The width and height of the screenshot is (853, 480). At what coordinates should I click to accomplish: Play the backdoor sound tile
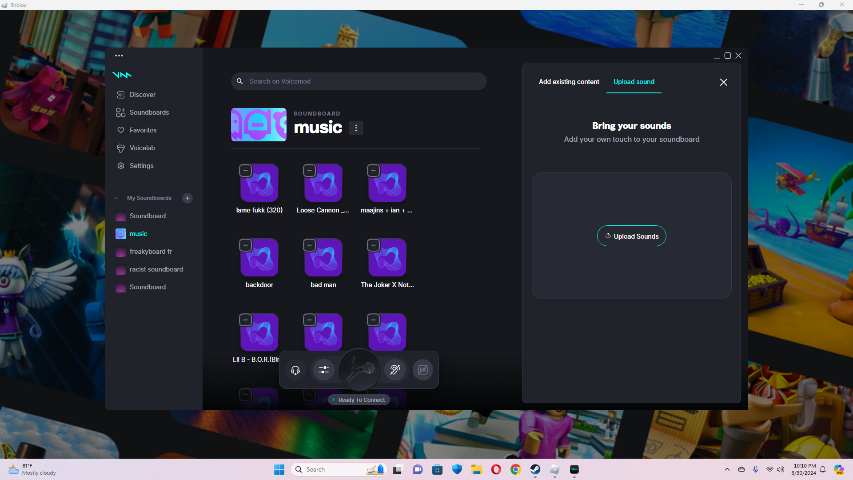point(259,258)
